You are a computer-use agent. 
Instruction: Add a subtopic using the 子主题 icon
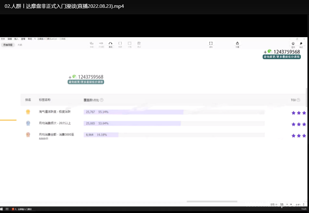[x=101, y=43]
